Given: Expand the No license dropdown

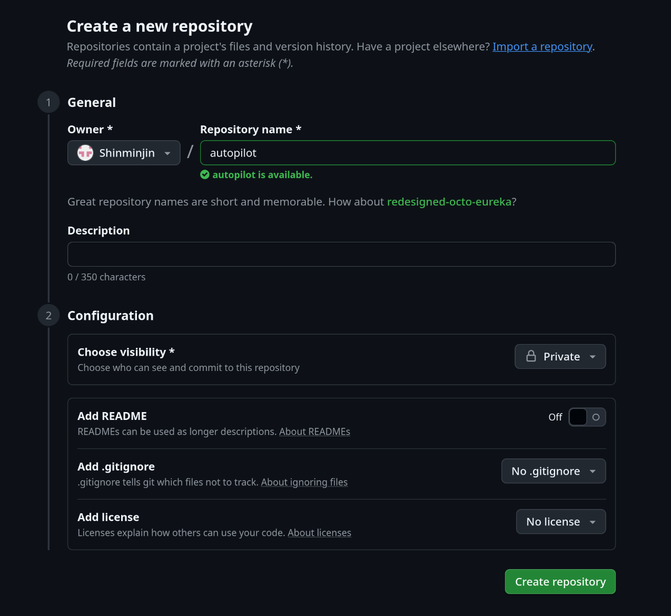Looking at the screenshot, I should pos(560,522).
